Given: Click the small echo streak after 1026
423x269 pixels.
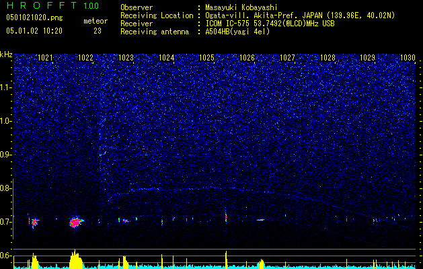Looking at the screenshot, I should [260, 220].
